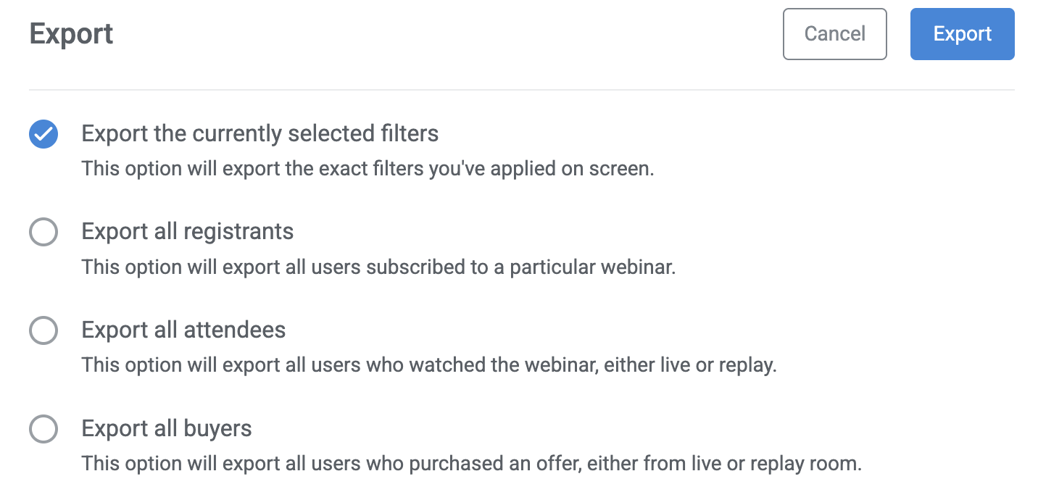The width and height of the screenshot is (1038, 500).
Task: Click the registrants option description text
Action: coord(378,267)
